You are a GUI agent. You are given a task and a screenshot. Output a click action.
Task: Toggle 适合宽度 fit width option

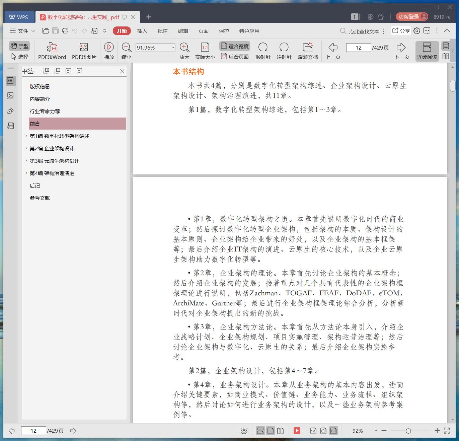[x=235, y=46]
